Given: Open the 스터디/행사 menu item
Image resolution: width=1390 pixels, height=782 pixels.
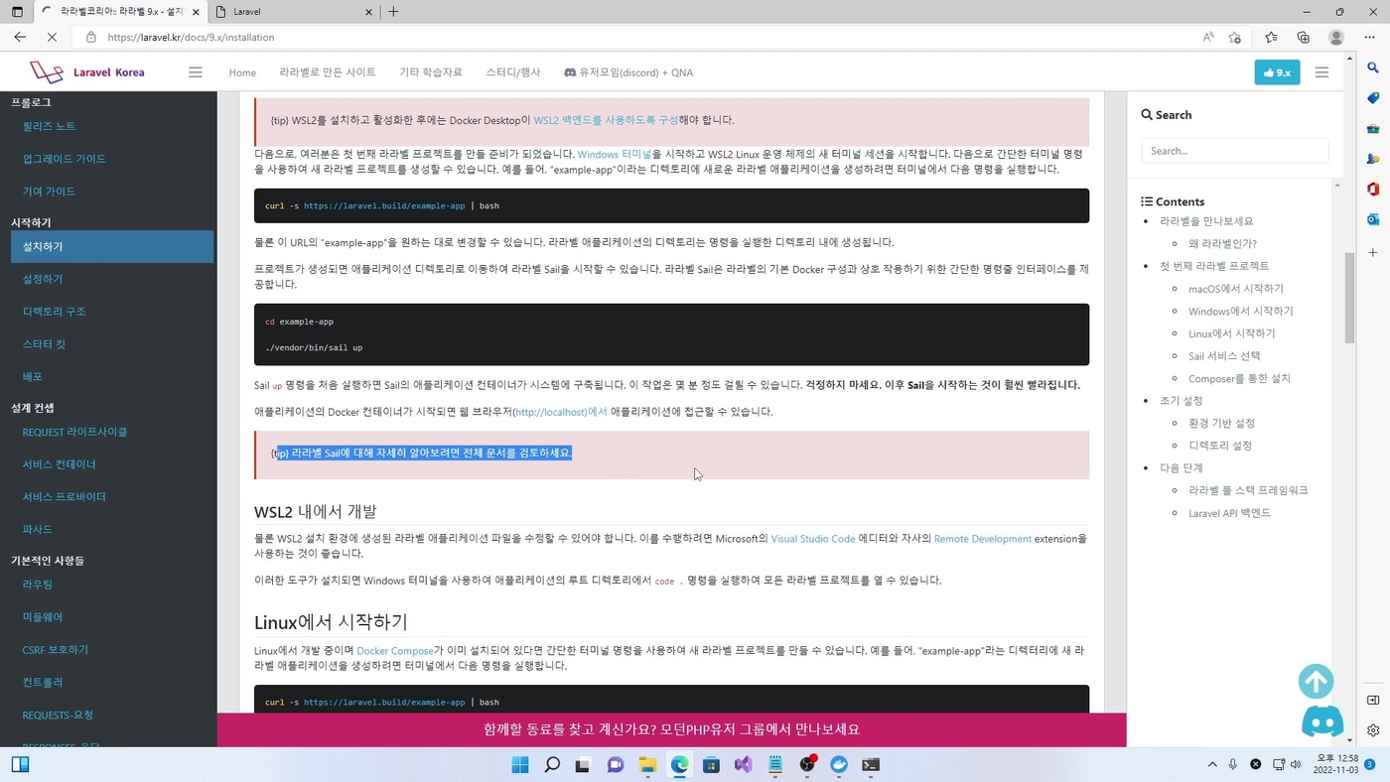Looking at the screenshot, I should click(x=513, y=72).
